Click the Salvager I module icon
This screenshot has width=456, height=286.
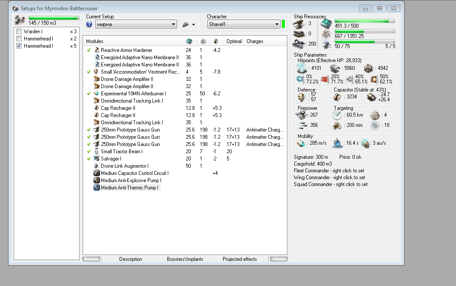(97, 159)
